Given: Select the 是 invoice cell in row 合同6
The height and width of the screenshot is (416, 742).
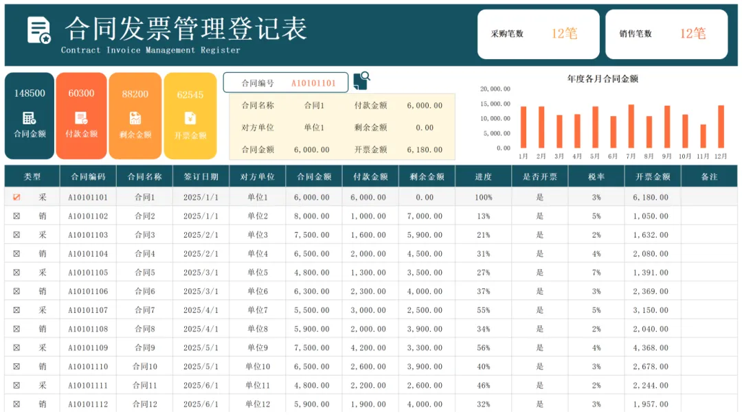Looking at the screenshot, I should pyautogui.click(x=540, y=291).
